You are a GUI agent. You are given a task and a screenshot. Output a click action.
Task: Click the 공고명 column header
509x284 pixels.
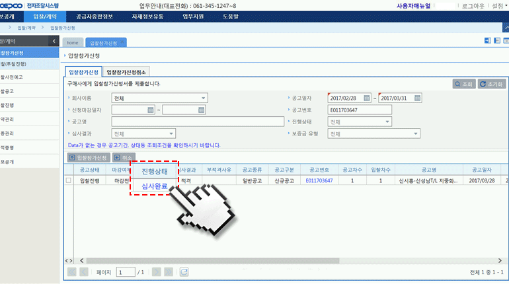tap(429, 170)
